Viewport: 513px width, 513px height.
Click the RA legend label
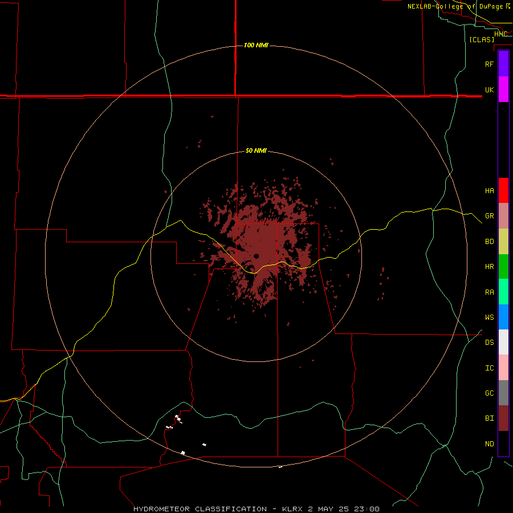pyautogui.click(x=489, y=292)
